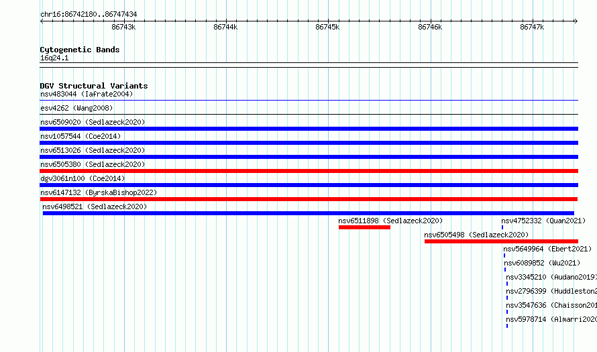Open the nsv5649964 (Ebert2021) label
Screen dimensions: 597x352
(547, 249)
